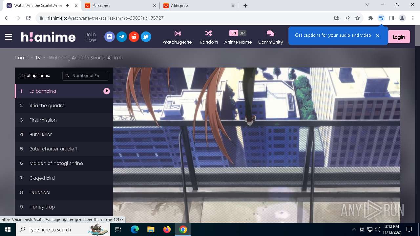Open File Explorer from taskbar
Viewport: 420px width, 236px height.
click(151, 229)
